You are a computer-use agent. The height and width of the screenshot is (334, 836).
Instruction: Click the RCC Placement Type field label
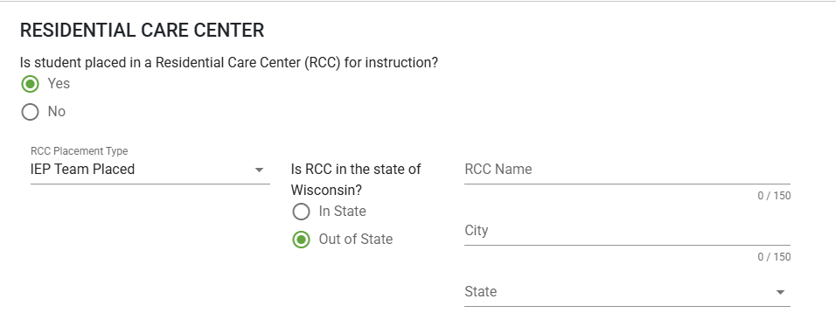pyautogui.click(x=79, y=151)
